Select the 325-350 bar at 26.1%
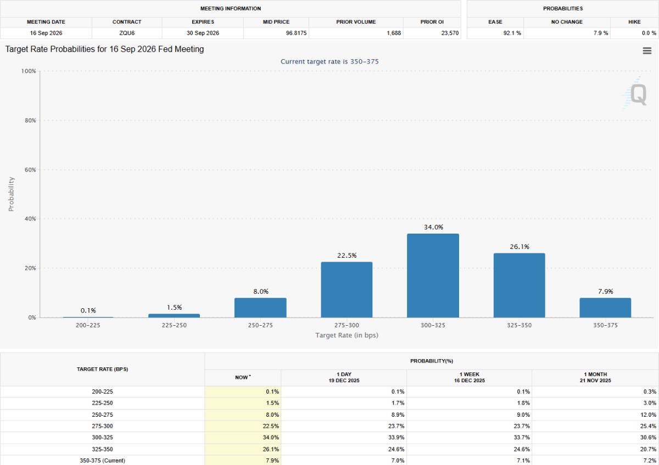Viewport: 659px width, 465px height. tap(519, 285)
